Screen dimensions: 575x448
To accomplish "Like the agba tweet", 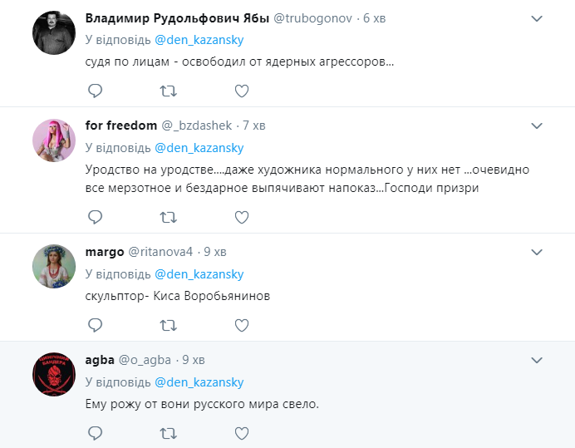I will click(241, 433).
